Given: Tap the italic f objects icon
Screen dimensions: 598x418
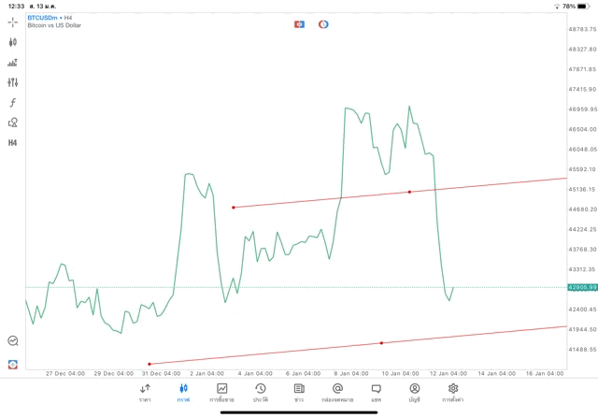Looking at the screenshot, I should [13, 103].
